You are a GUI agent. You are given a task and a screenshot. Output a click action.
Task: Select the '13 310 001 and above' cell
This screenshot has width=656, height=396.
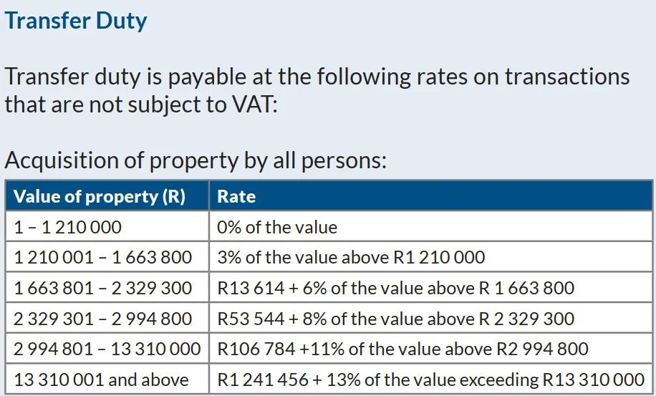[x=101, y=380]
